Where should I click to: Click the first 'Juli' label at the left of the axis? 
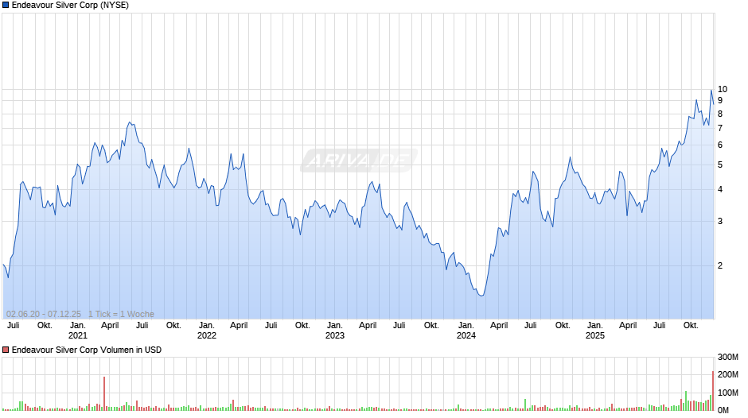coord(14,326)
